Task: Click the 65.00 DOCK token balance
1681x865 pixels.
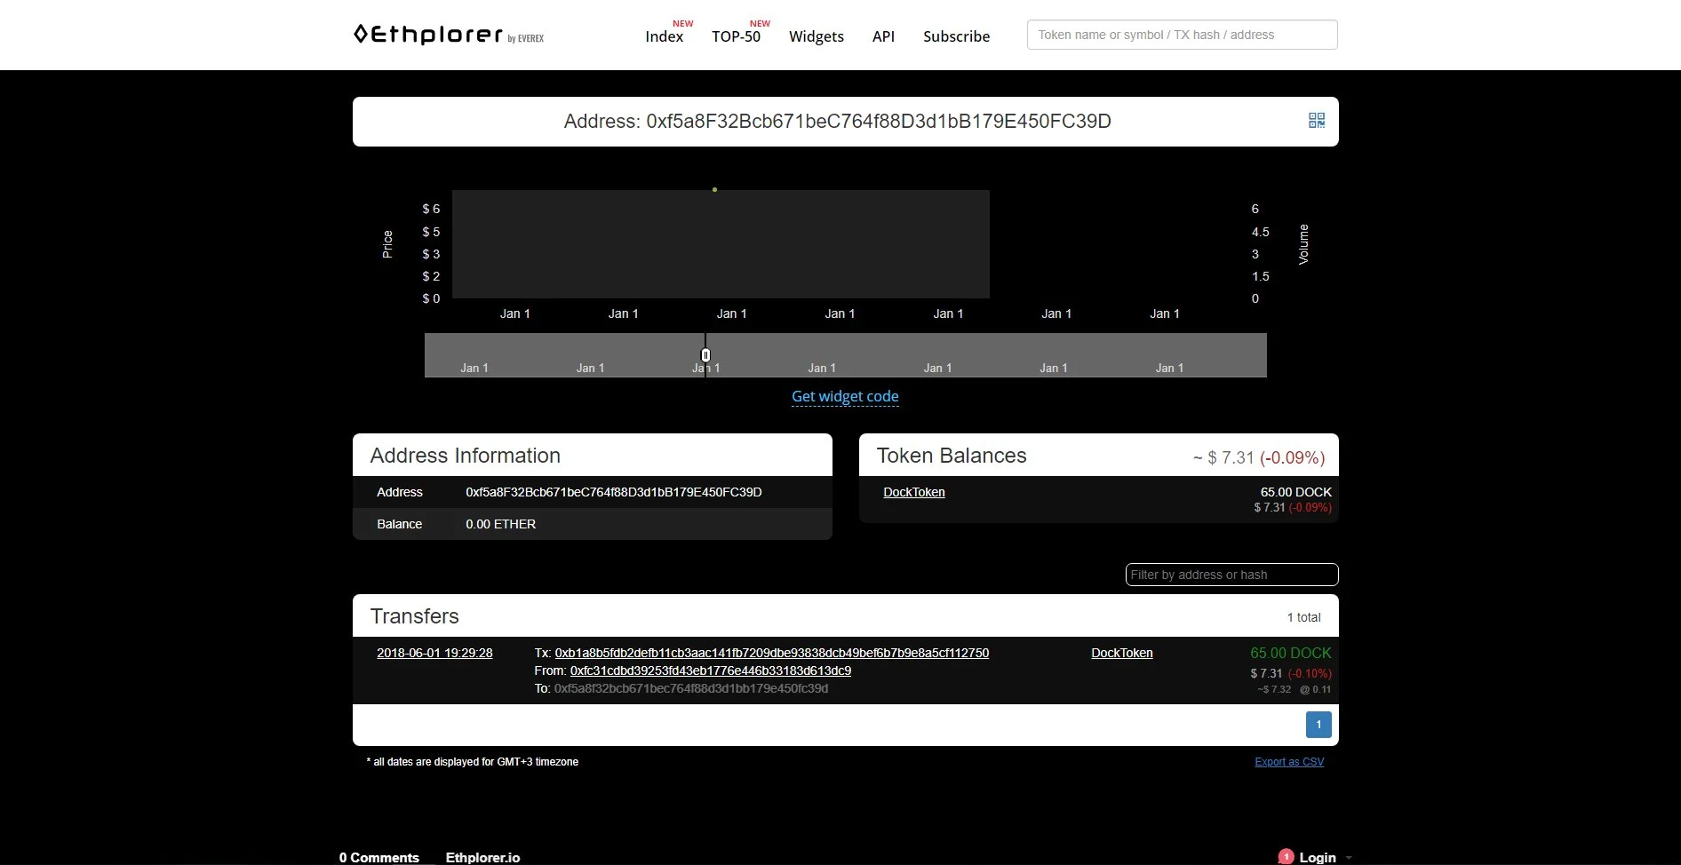Action: tap(1295, 492)
